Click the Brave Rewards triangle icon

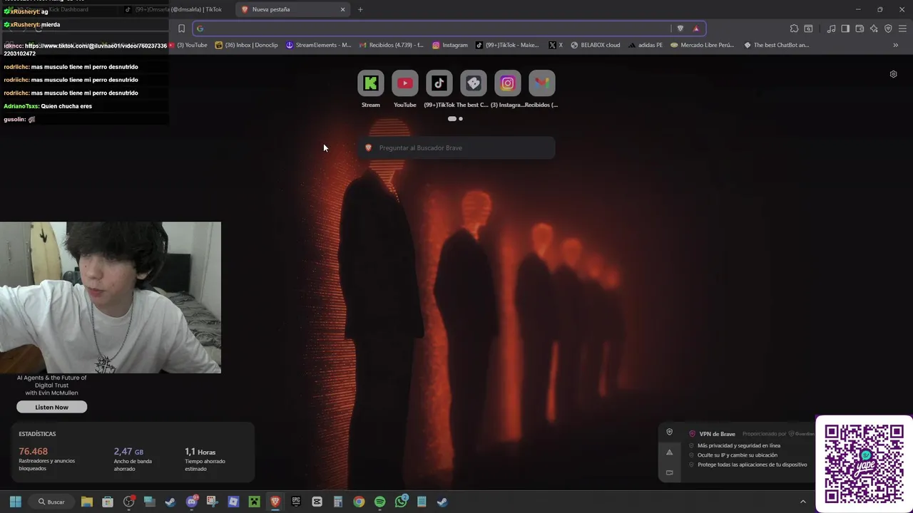(x=696, y=28)
